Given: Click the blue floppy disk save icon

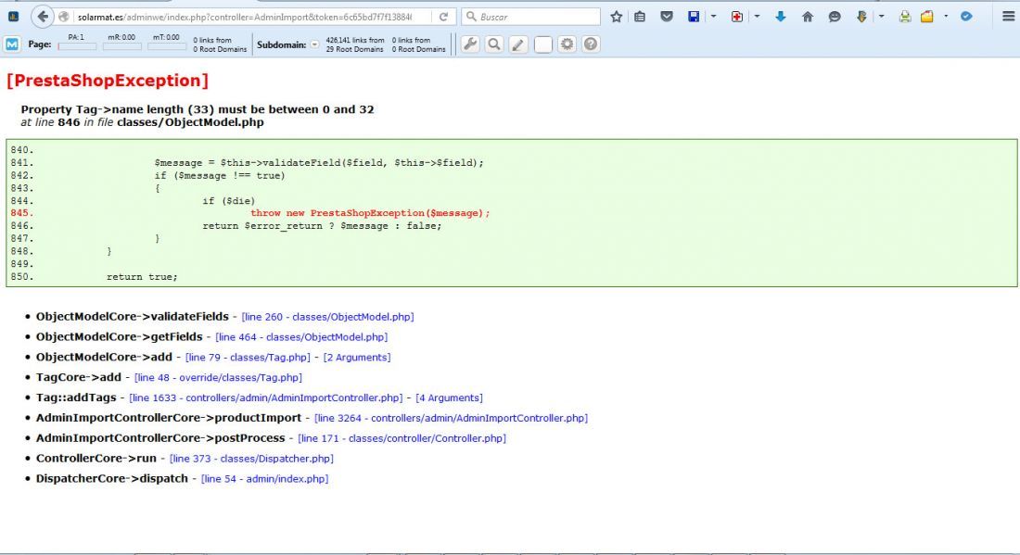Looking at the screenshot, I should [694, 17].
